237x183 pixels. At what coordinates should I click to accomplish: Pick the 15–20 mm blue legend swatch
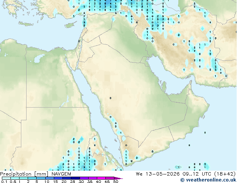tap(58, 178)
